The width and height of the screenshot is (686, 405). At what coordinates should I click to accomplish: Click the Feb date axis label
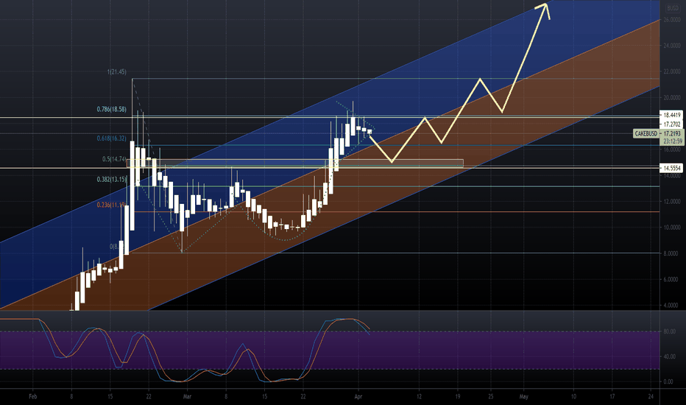pos(33,397)
